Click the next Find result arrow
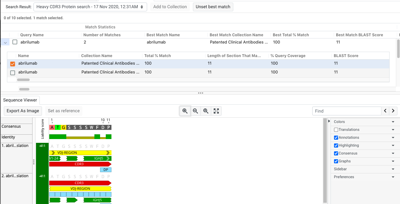The height and width of the screenshot is (204, 400). point(393,111)
